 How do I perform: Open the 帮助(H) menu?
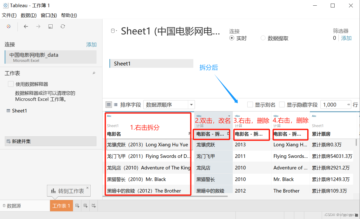(x=69, y=15)
